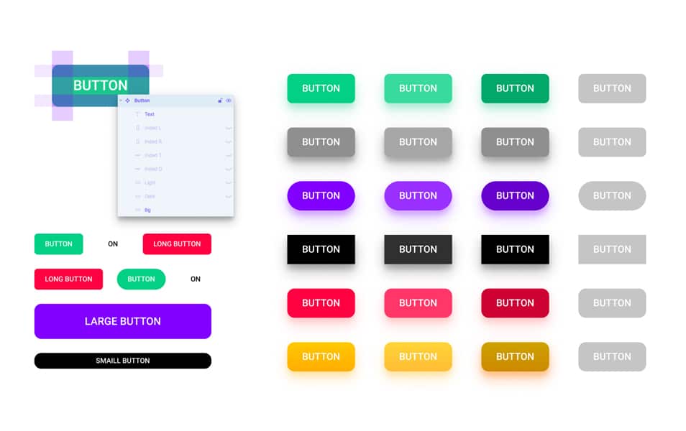Click the Bg property icon in the panel
686x431 pixels.
(137, 208)
